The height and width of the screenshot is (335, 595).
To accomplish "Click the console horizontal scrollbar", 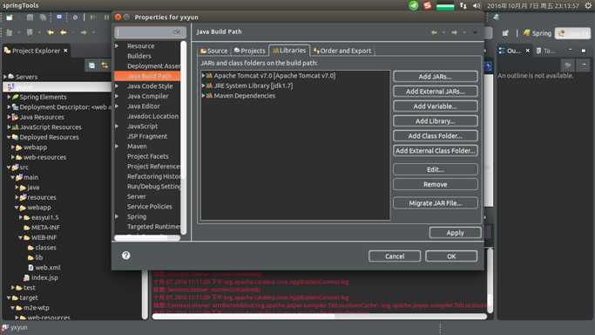I will tap(319, 316).
